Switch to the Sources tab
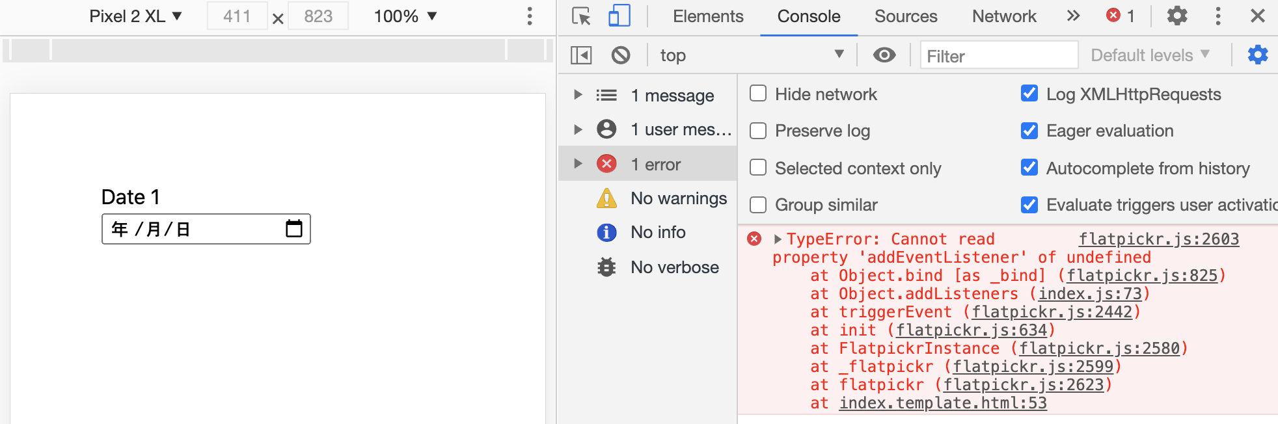 [905, 16]
